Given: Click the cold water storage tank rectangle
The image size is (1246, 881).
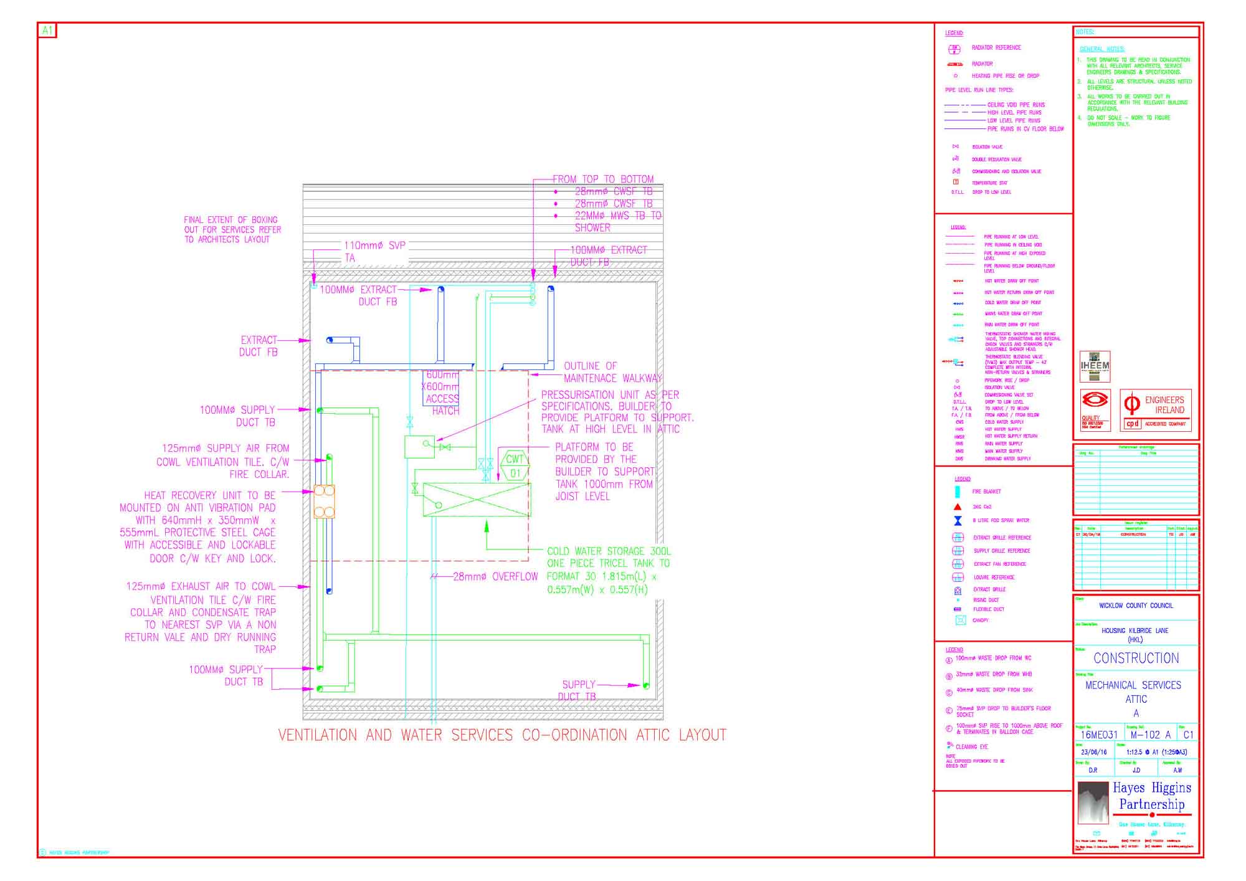Looking at the screenshot, I should (477, 499).
